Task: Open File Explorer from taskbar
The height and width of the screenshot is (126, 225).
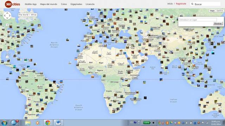Action: pyautogui.click(x=28, y=123)
